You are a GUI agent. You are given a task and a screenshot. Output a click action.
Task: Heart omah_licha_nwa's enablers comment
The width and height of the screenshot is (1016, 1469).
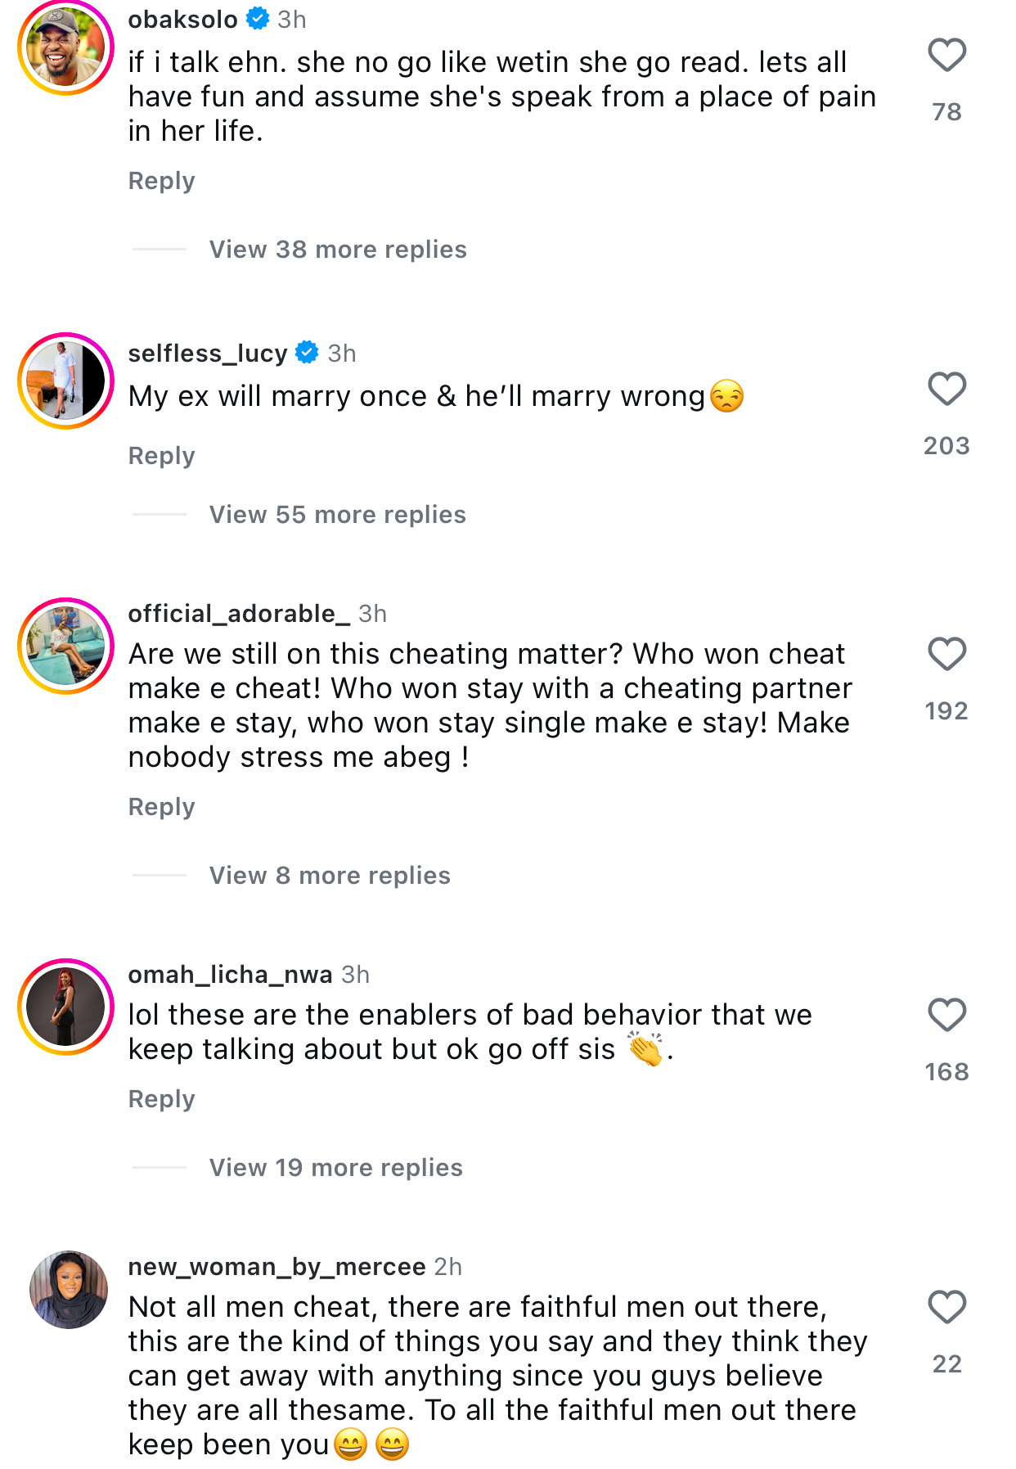pyautogui.click(x=946, y=1015)
